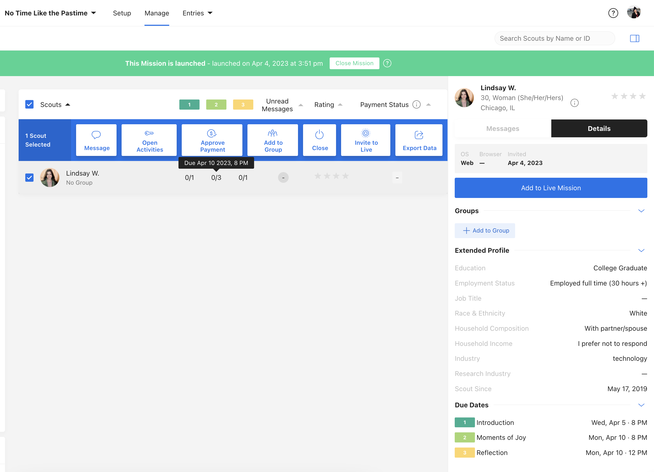Screen dimensions: 654x472
Task: Click the Moments of Joy due date row
Action: coord(551,437)
